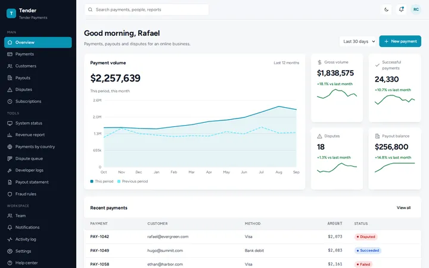This screenshot has height=268, width=429.
Task: Click the Help center question icon
Action: pos(10,263)
